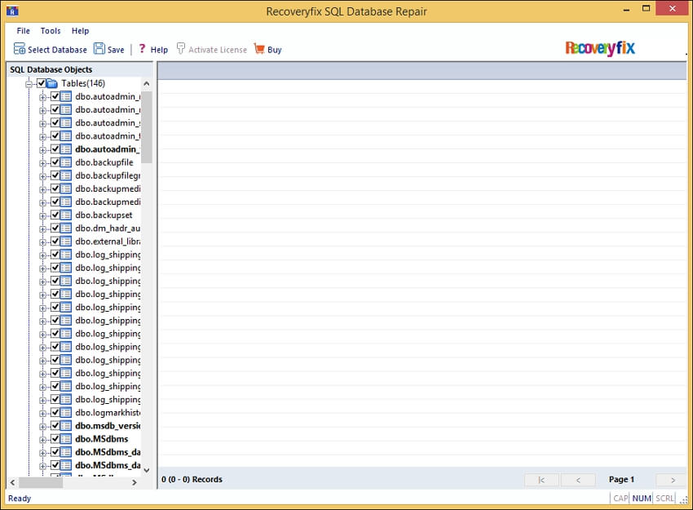This screenshot has width=693, height=510.
Task: Click the Tables(146) label
Action: click(x=83, y=83)
